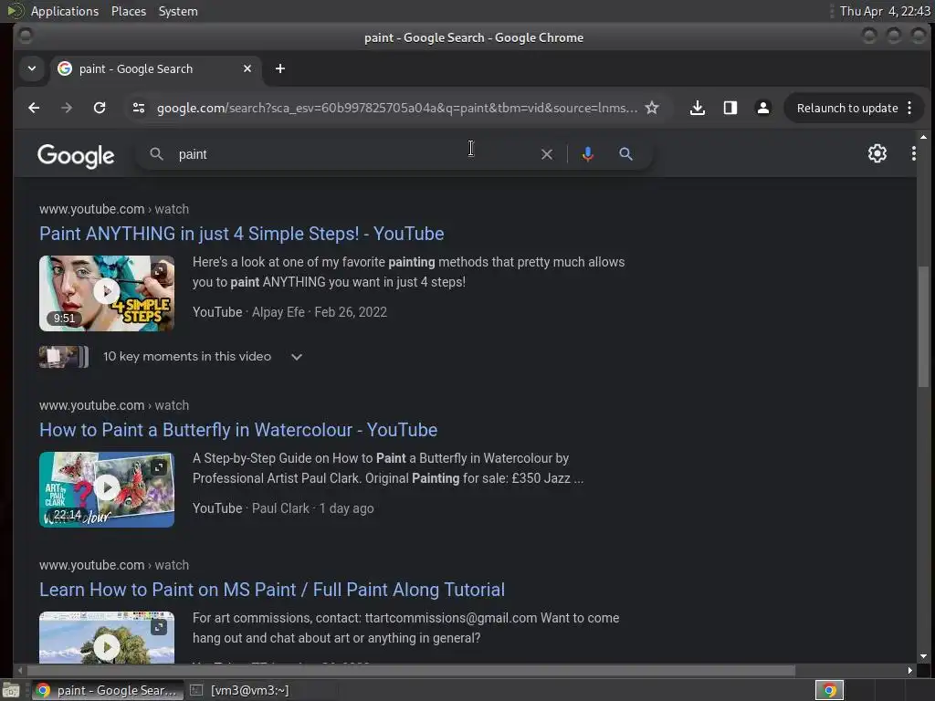Close the paint - Google Search tab
The image size is (935, 701).
tap(247, 68)
